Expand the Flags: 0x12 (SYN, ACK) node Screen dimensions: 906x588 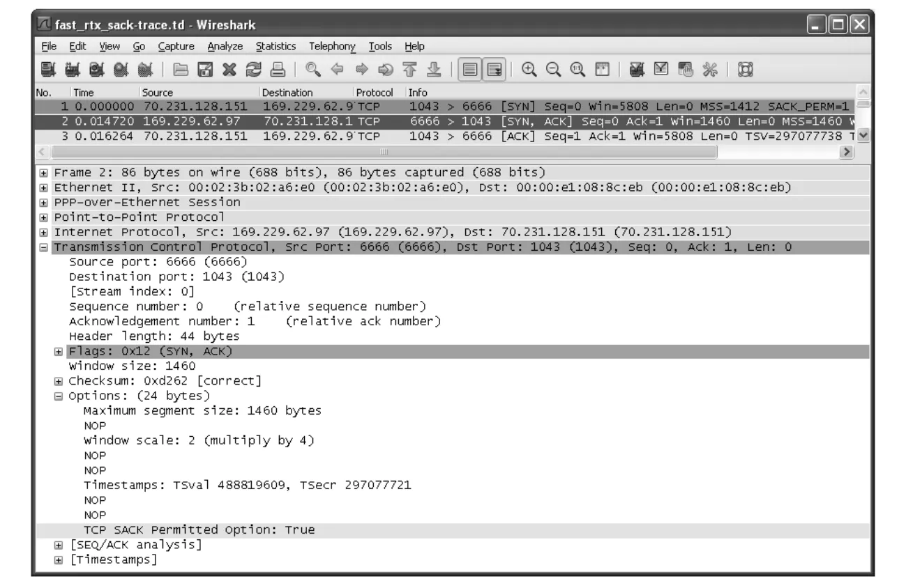(x=59, y=351)
